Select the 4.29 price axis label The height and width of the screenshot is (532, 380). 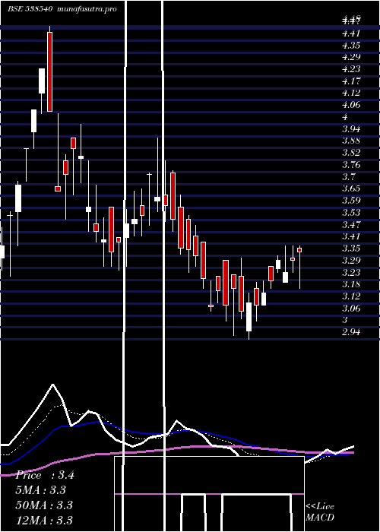pos(351,57)
